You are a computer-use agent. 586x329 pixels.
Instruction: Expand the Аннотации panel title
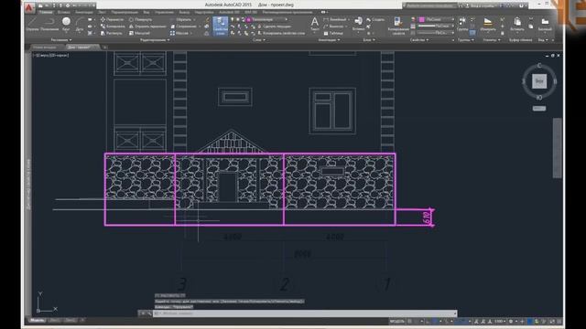[329, 40]
